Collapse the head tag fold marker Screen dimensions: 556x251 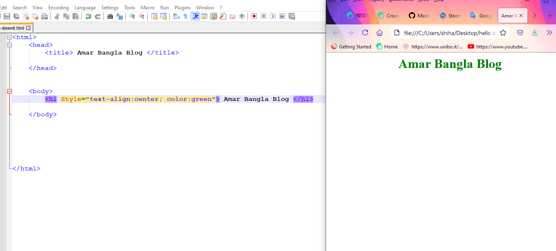(10, 45)
